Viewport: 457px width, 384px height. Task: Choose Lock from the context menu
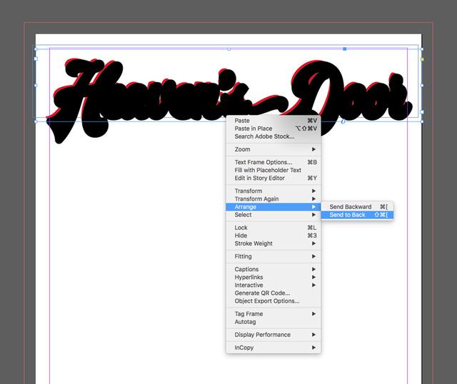pos(273,228)
